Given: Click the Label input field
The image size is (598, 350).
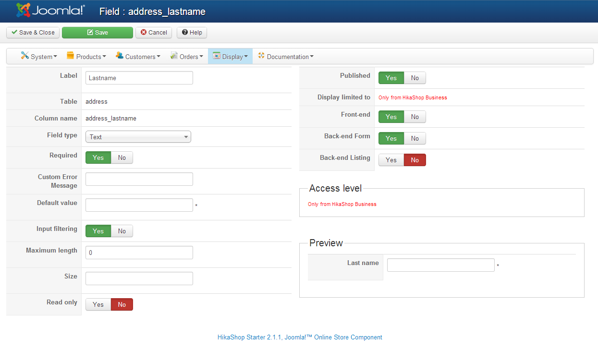Looking at the screenshot, I should click(x=139, y=78).
